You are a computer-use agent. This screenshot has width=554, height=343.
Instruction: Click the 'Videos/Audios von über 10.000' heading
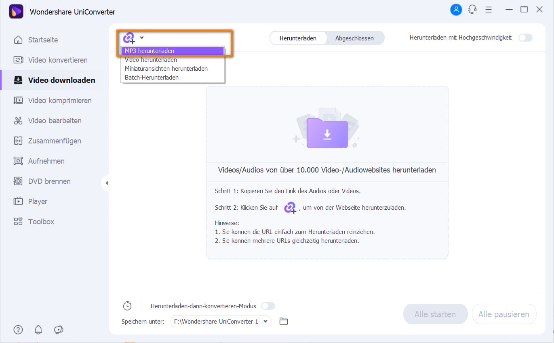pyautogui.click(x=327, y=170)
